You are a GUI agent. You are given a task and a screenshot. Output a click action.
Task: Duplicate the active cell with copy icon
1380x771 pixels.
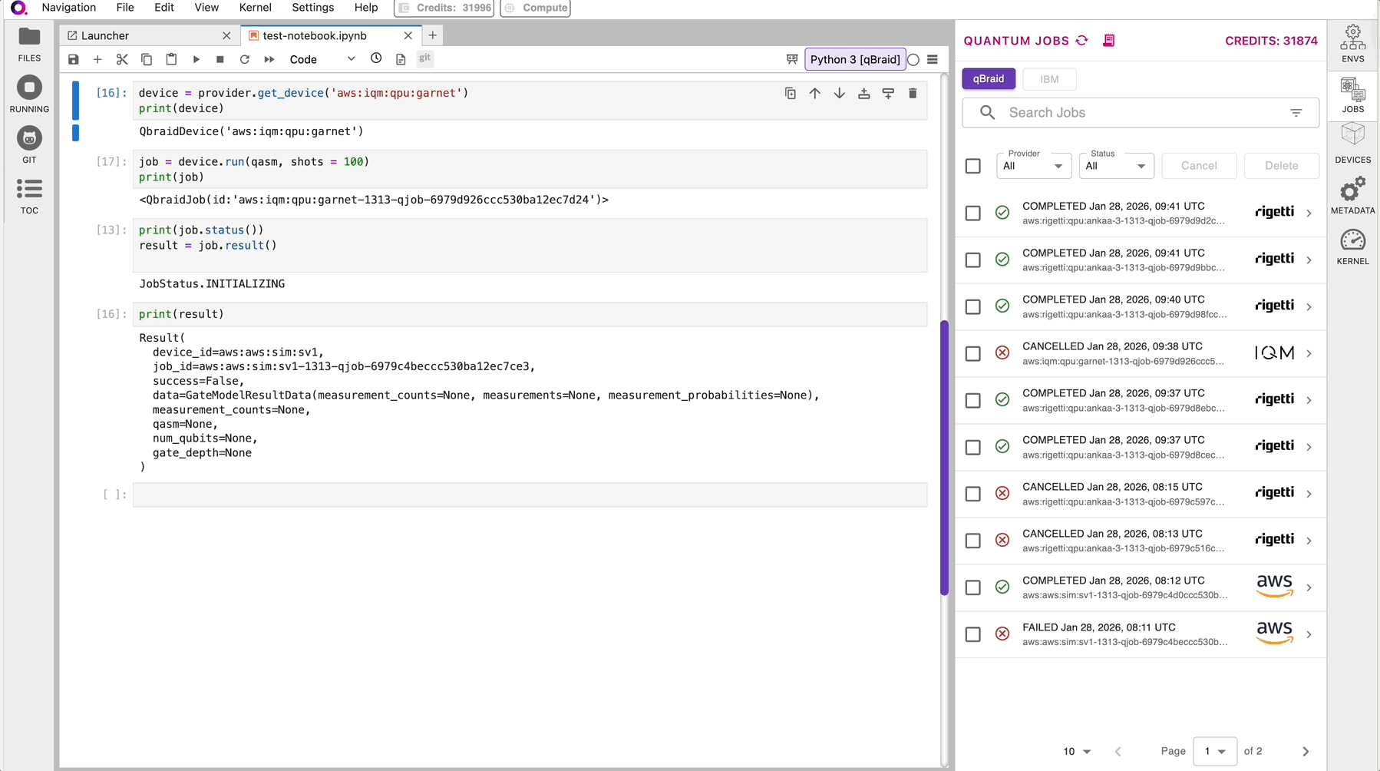click(x=791, y=94)
